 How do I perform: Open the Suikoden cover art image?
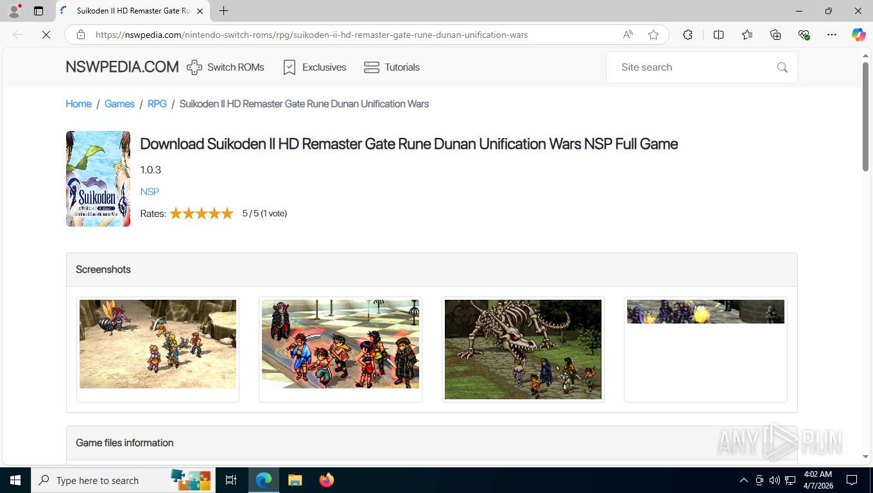[x=98, y=179]
